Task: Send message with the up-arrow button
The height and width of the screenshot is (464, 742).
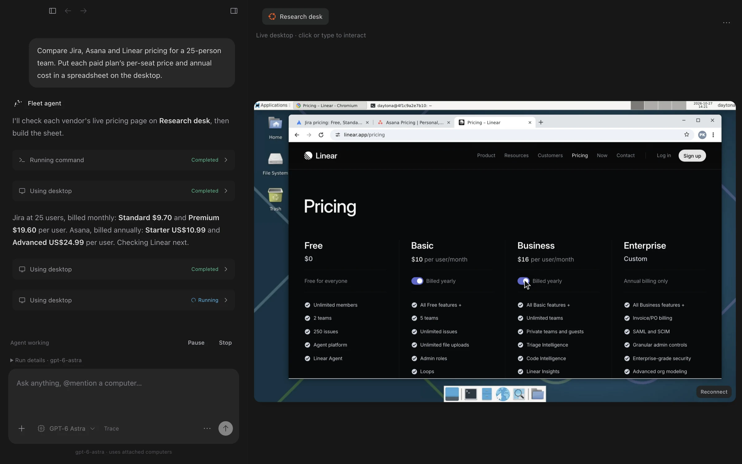Action: point(225,428)
